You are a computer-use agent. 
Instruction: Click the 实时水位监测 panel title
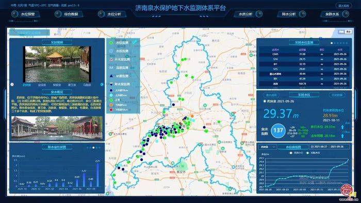click(x=304, y=42)
